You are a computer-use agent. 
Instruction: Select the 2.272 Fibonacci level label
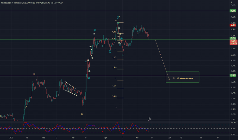pyautogui.click(x=114, y=86)
